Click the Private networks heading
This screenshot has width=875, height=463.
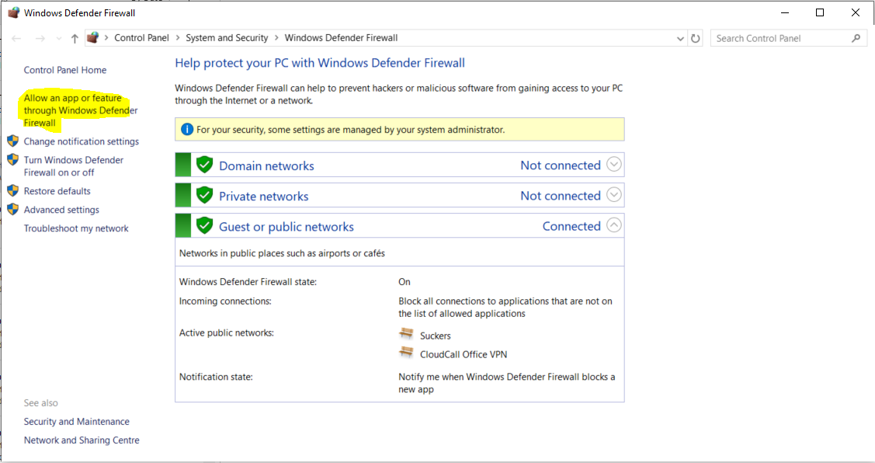click(263, 197)
